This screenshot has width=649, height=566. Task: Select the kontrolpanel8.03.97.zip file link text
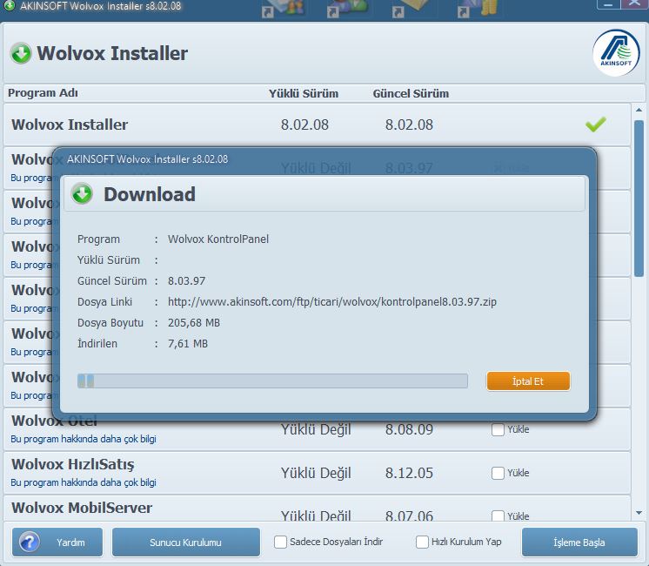coord(332,301)
